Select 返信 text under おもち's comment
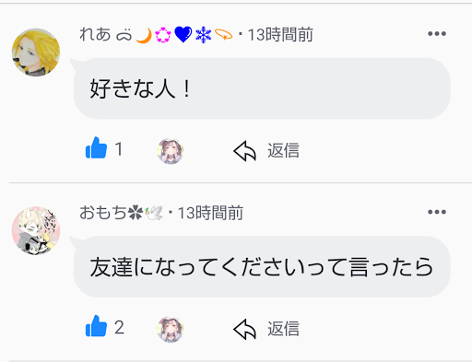472x362 pixels. (283, 329)
